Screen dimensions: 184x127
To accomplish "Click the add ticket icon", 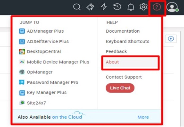I will click(90, 7).
